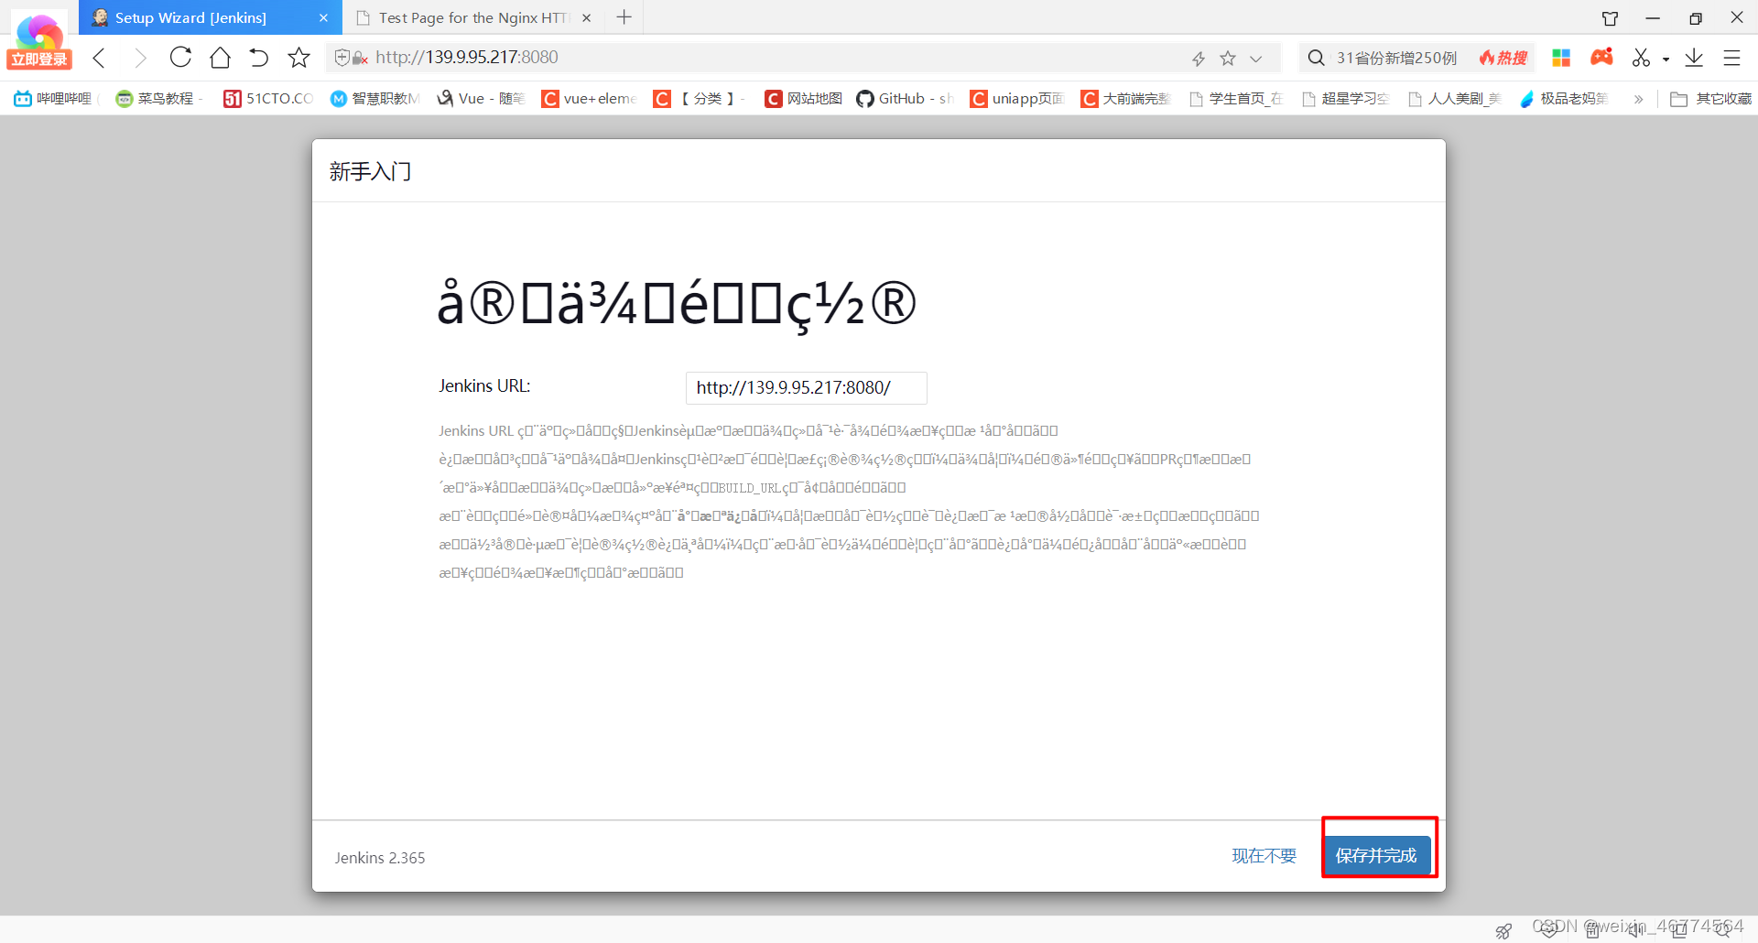Click the 现在不要 link

point(1264,856)
